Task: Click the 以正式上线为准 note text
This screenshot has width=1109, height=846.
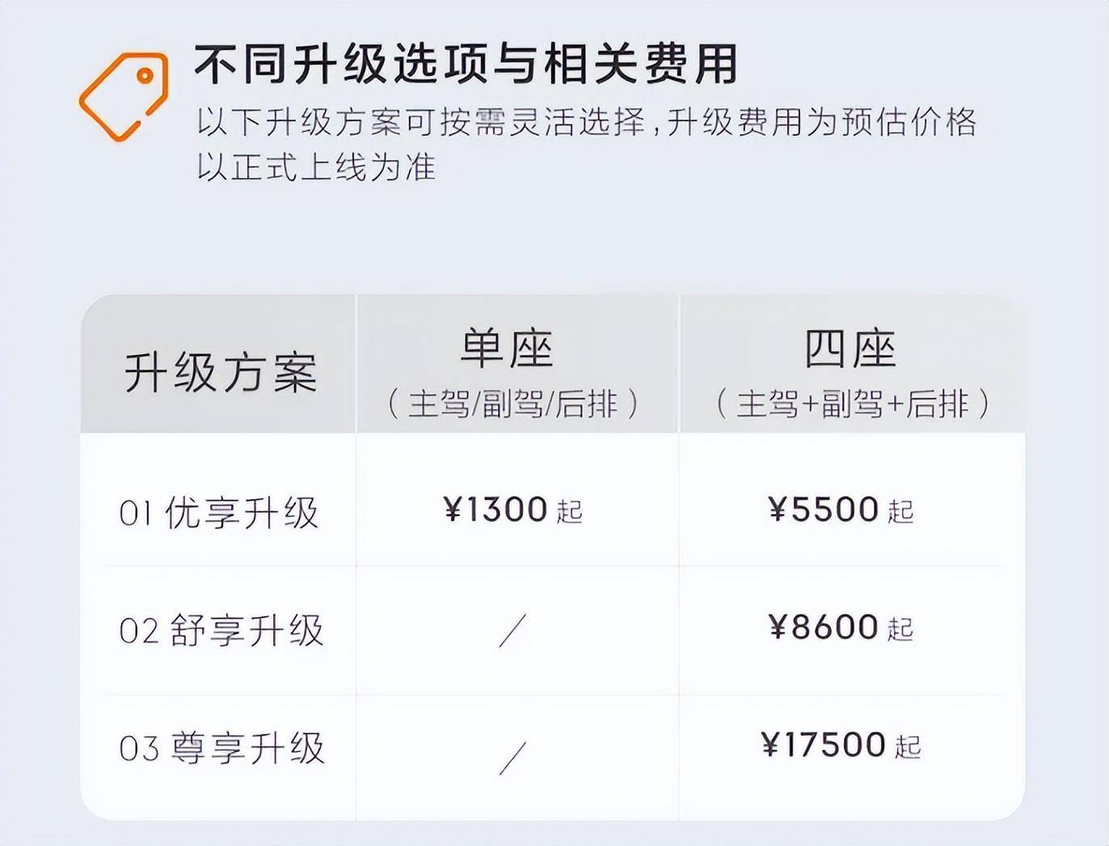Action: pyautogui.click(x=316, y=167)
